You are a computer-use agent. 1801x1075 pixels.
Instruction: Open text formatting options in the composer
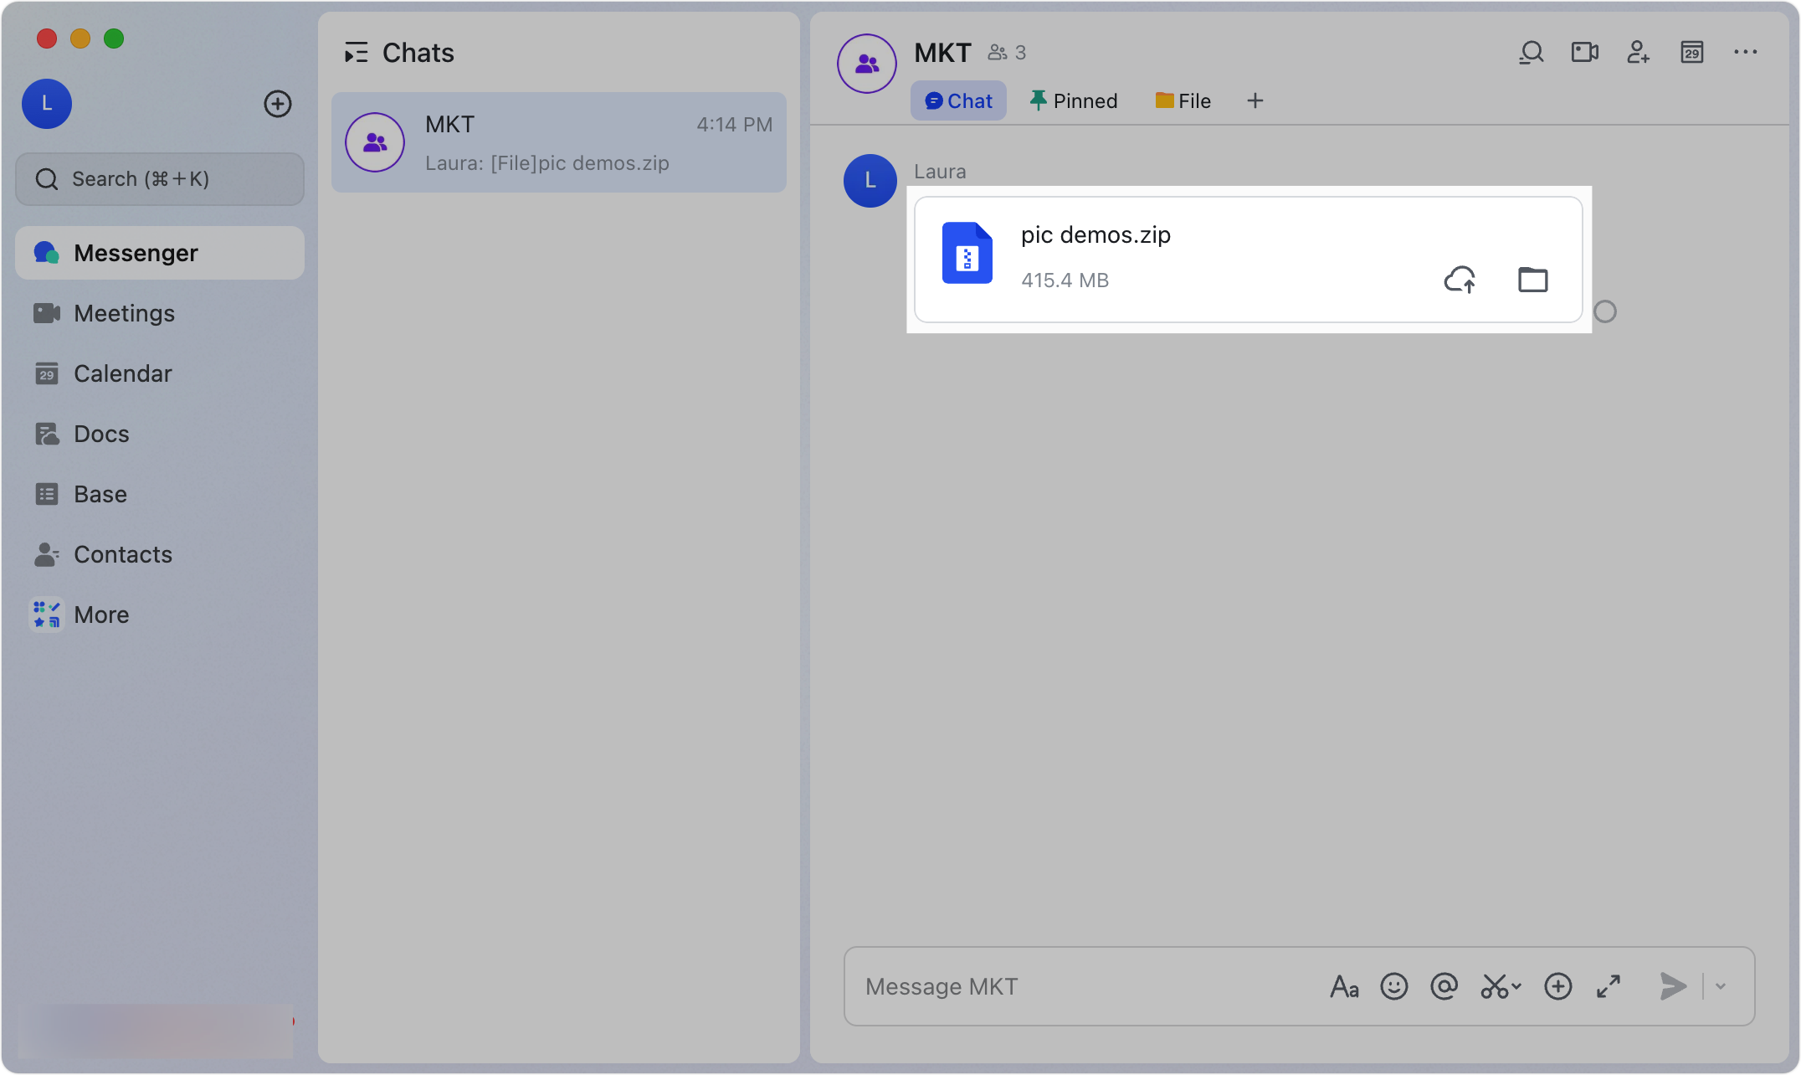[x=1345, y=986]
